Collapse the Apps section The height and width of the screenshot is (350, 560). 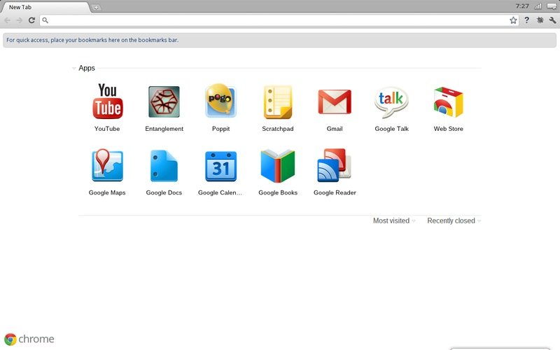[x=74, y=68]
